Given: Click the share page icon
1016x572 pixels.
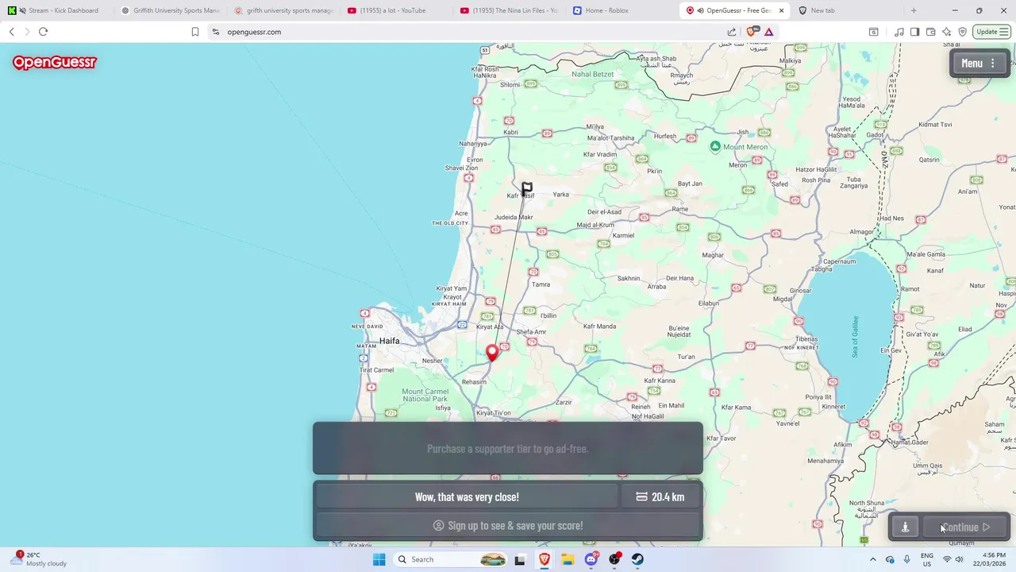Looking at the screenshot, I should point(732,32).
